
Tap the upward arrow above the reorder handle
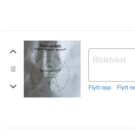tap(13, 51)
